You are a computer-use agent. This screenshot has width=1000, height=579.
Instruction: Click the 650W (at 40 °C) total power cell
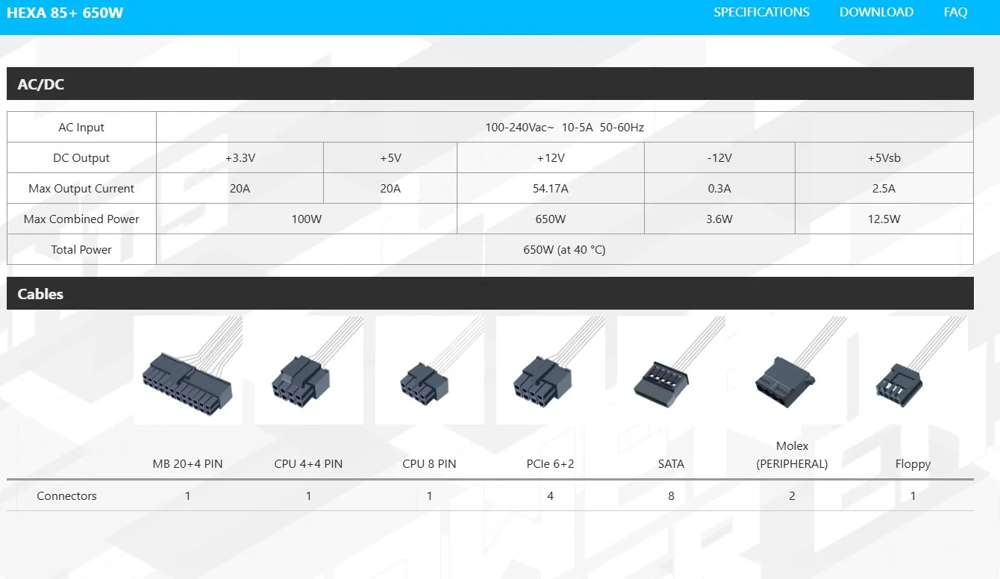click(x=565, y=249)
